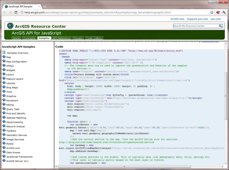Open the Forums tab
Viewport: 229px width, 170px height.
pos(78,38)
